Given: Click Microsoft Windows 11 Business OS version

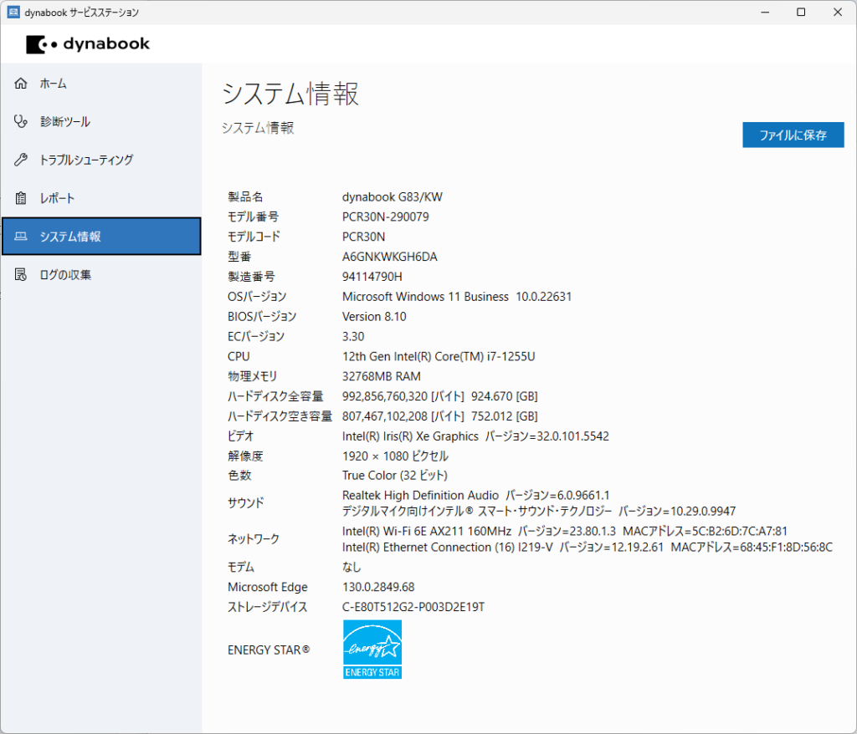Looking at the screenshot, I should pyautogui.click(x=457, y=297).
